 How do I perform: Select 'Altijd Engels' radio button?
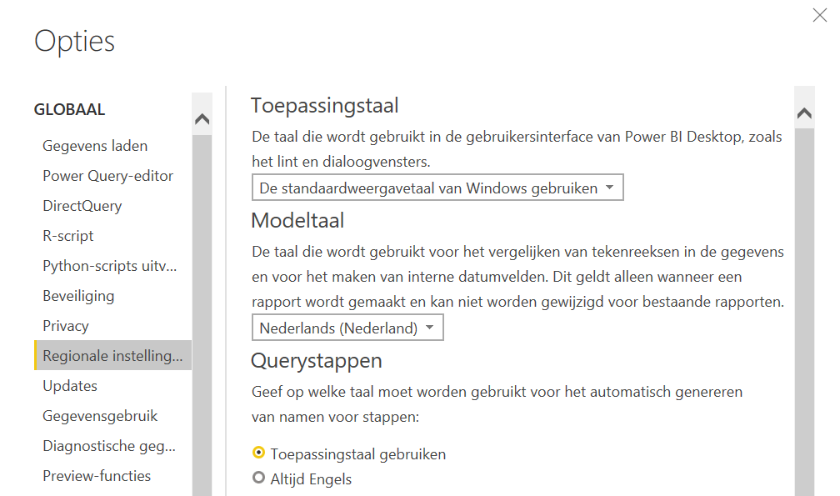[258, 478]
